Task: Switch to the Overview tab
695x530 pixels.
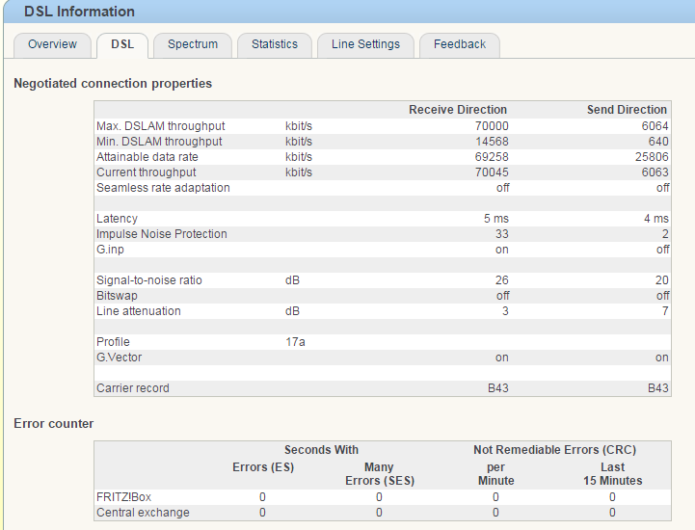Action: coord(52,44)
